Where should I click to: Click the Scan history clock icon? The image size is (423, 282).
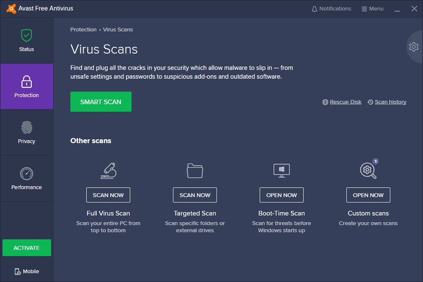[x=370, y=102]
